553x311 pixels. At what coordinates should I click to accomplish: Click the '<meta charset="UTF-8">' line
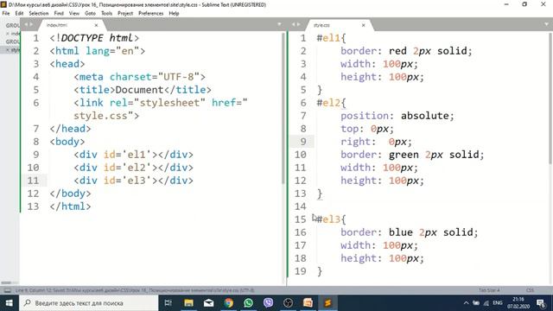tap(139, 77)
